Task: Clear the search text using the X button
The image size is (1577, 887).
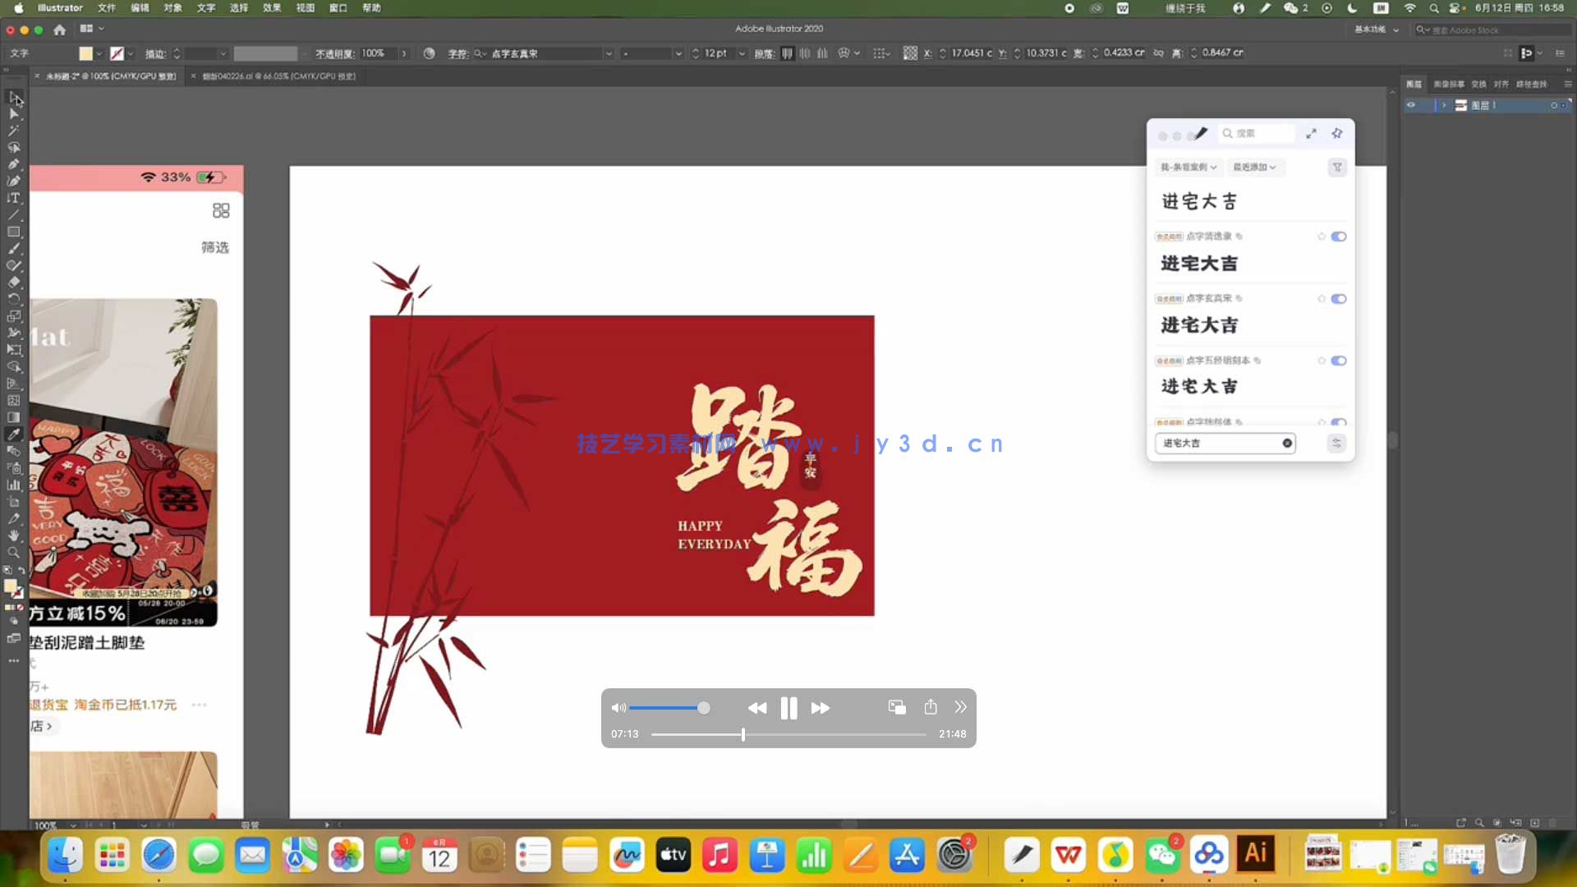Action: coord(1287,443)
